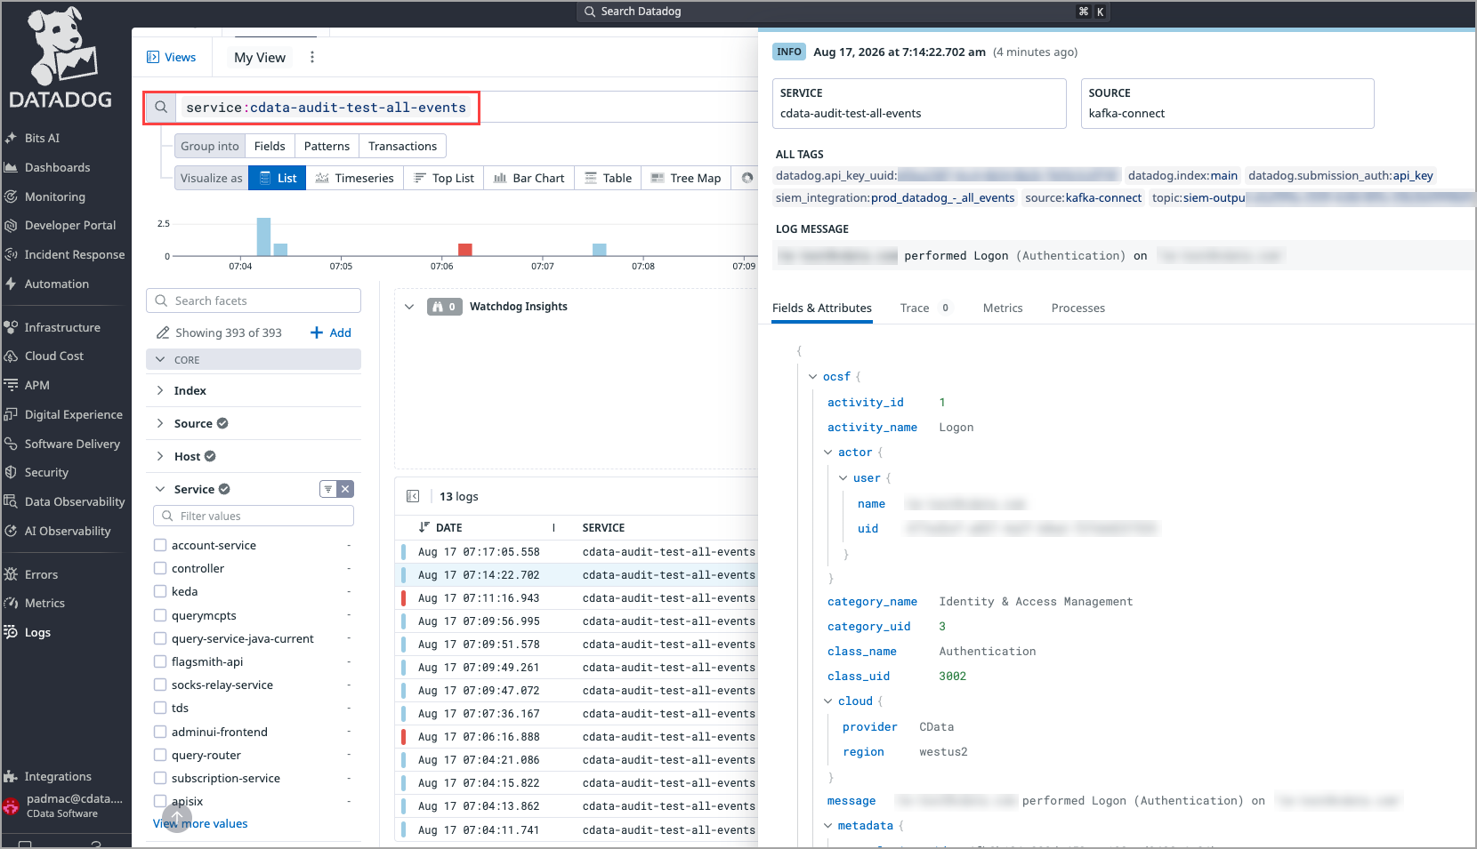1477x849 pixels.
Task: Open the Automation lightning icon
Action: (11, 284)
